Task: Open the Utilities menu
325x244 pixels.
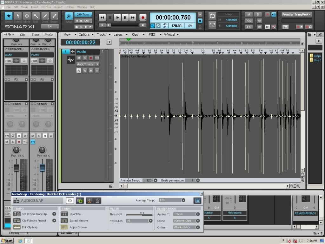Action: click(x=70, y=7)
